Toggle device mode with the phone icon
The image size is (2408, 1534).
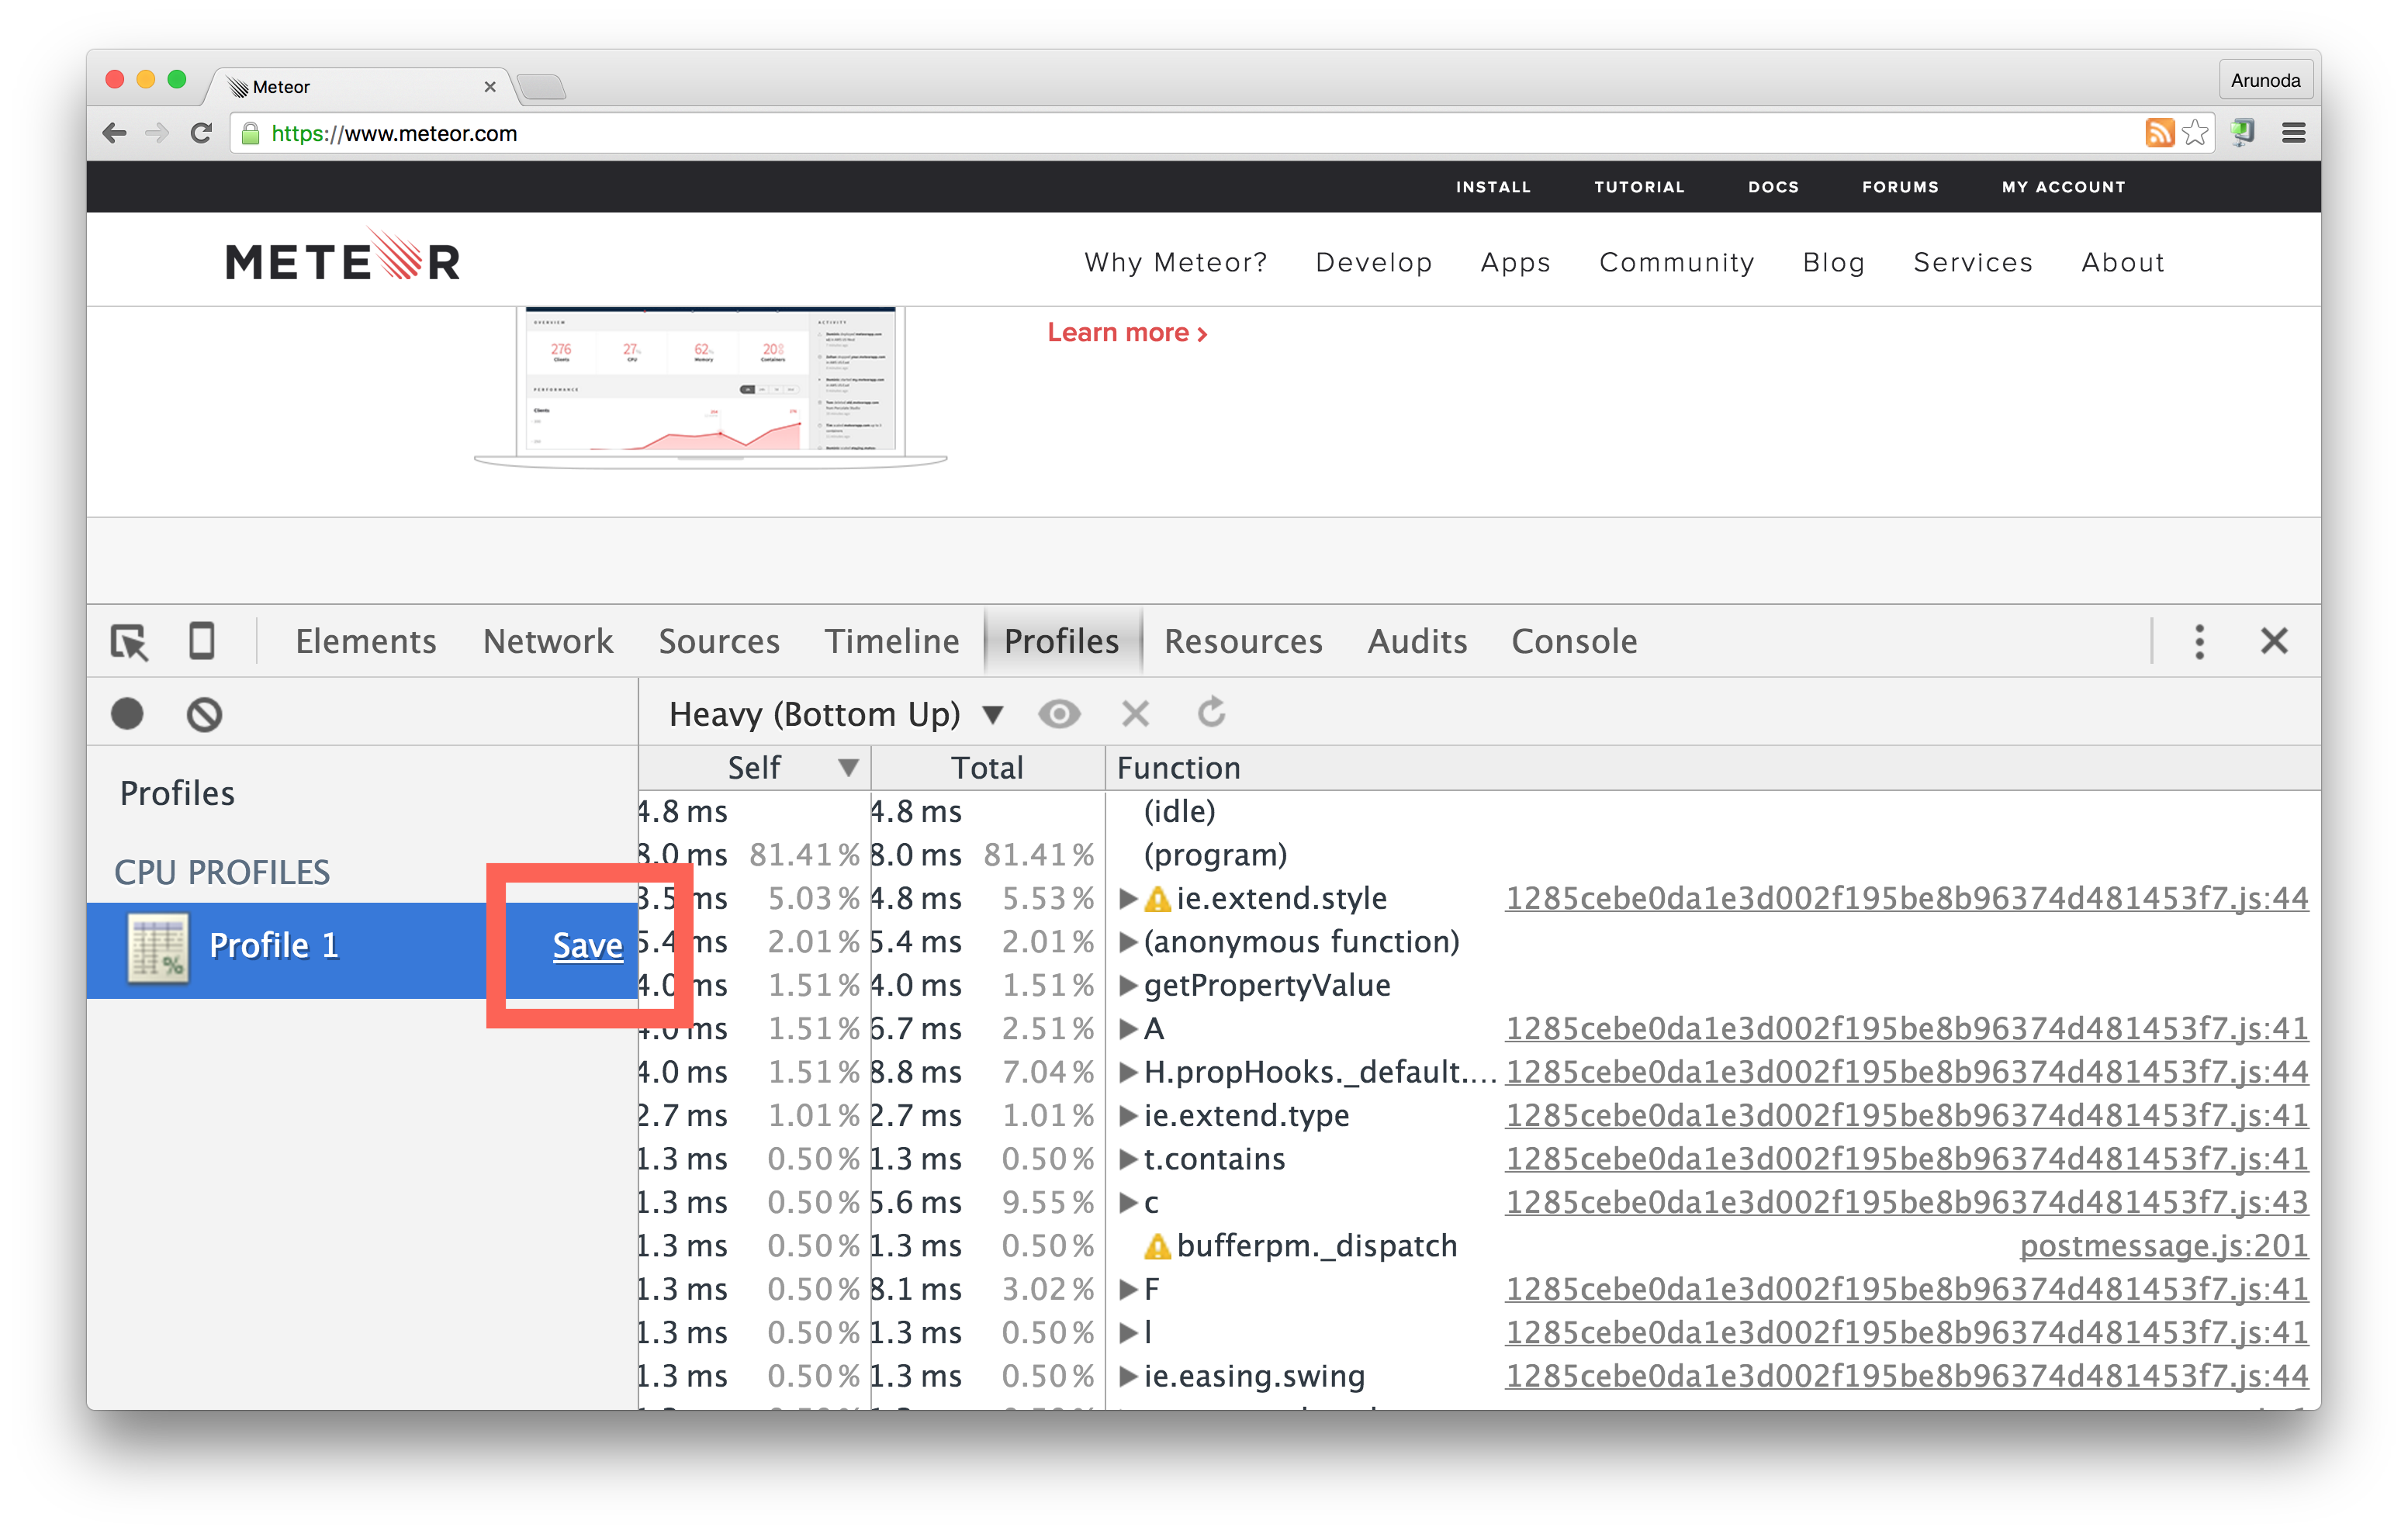[x=202, y=641]
